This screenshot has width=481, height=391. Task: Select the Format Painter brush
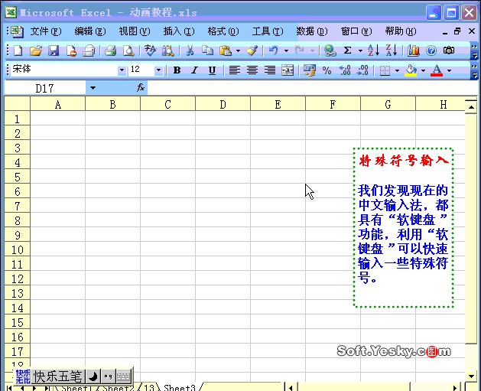[x=252, y=51]
